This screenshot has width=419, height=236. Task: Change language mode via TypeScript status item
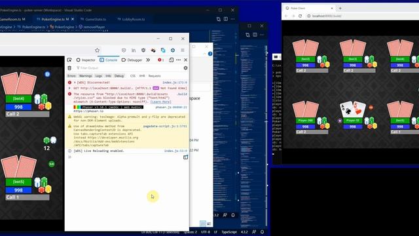229,232
